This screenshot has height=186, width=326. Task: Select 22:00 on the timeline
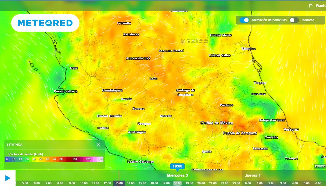coord(225,183)
